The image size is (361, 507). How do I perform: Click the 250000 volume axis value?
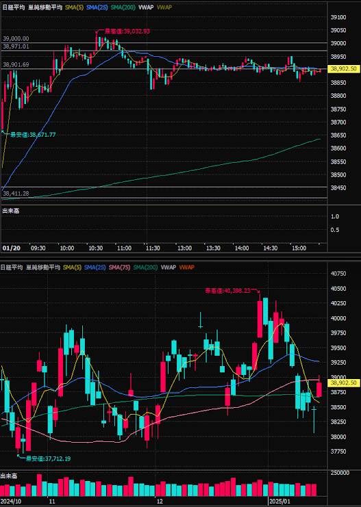(x=340, y=473)
